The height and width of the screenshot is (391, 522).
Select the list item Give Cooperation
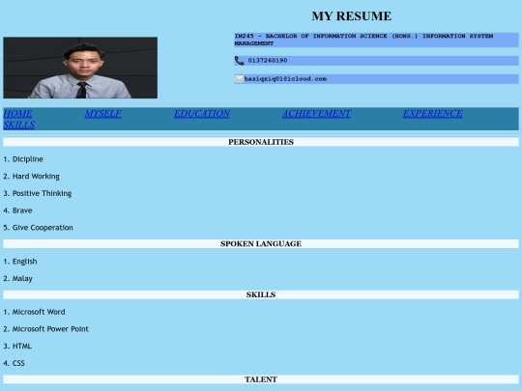point(39,228)
